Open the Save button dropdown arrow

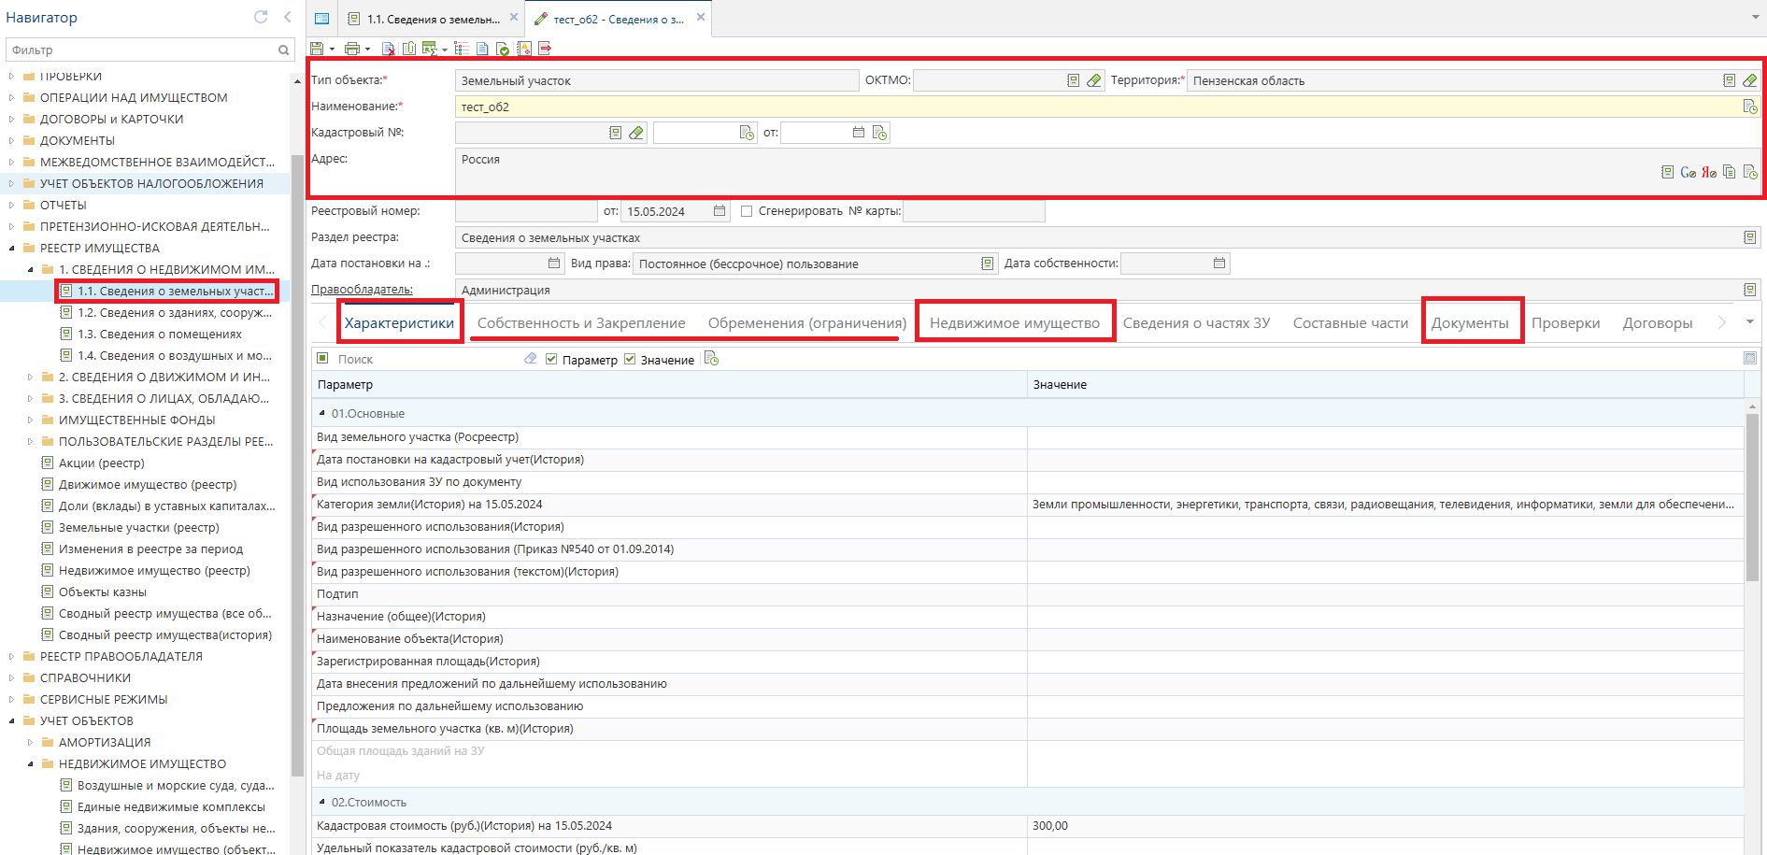click(x=332, y=50)
